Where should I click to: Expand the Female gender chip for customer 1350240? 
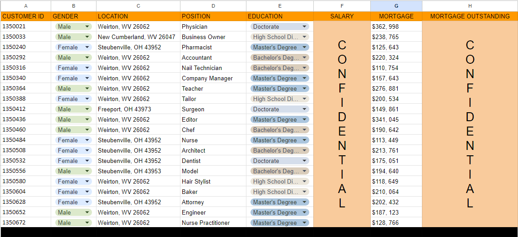[87, 47]
